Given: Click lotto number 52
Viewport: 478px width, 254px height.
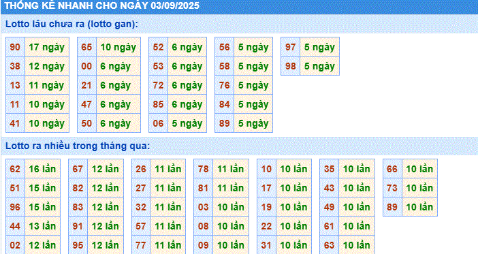Looking at the screenshot, I should pos(158,47).
